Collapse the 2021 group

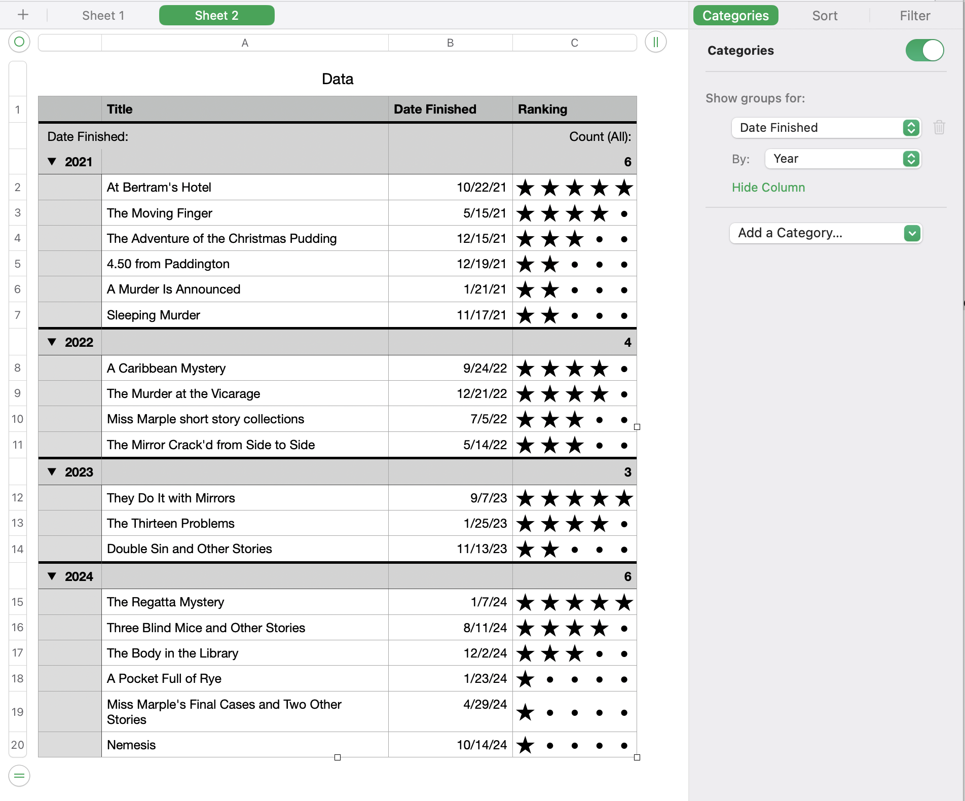pos(52,162)
